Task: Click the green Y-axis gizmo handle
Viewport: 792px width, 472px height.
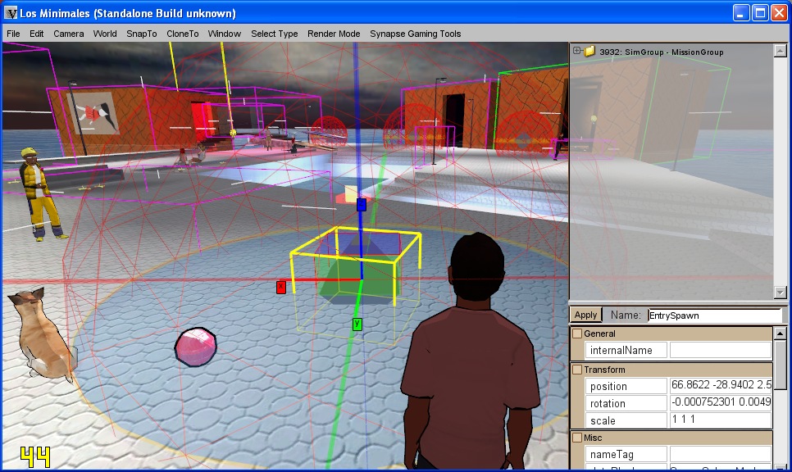Action: tap(357, 324)
